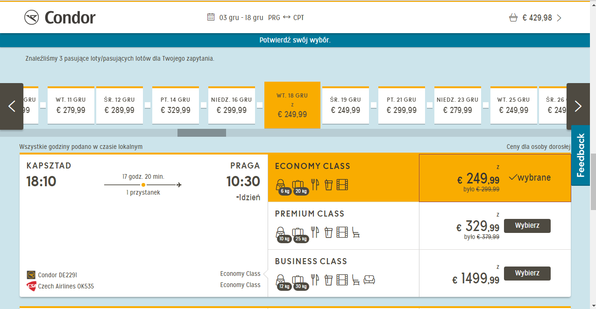Click Premium Class 10 kg hand baggage icon
This screenshot has height=309, width=596.
(x=281, y=233)
